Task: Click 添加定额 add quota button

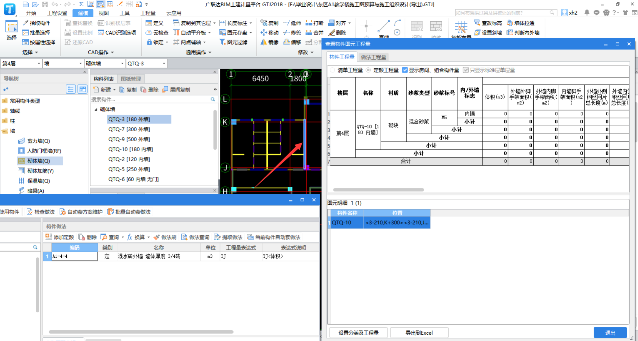Action: point(60,237)
